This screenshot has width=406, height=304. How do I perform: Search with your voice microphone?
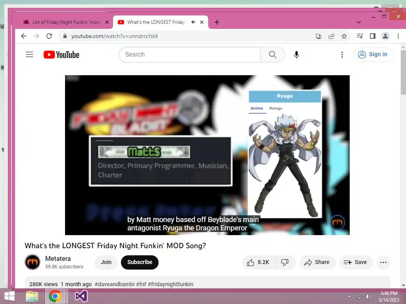pyautogui.click(x=297, y=55)
